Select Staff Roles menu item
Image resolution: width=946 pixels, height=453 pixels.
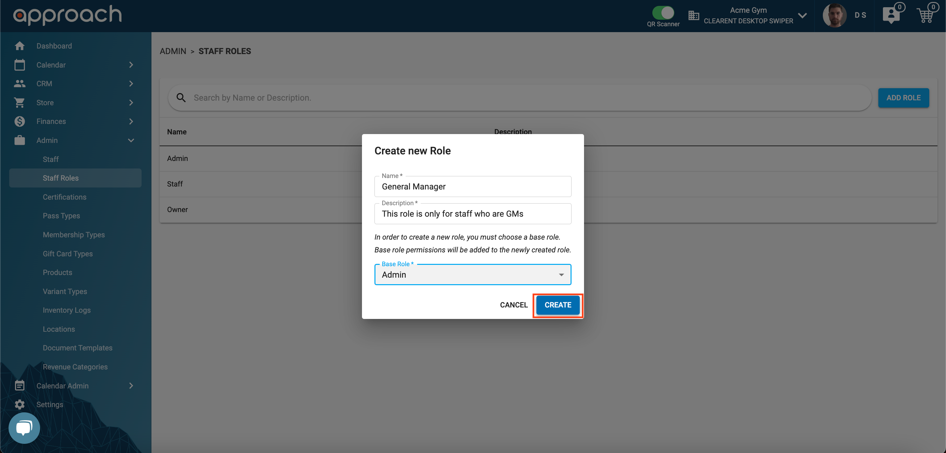(x=75, y=178)
